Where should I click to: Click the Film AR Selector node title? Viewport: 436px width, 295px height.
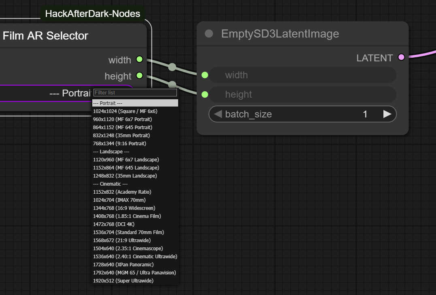(45, 36)
